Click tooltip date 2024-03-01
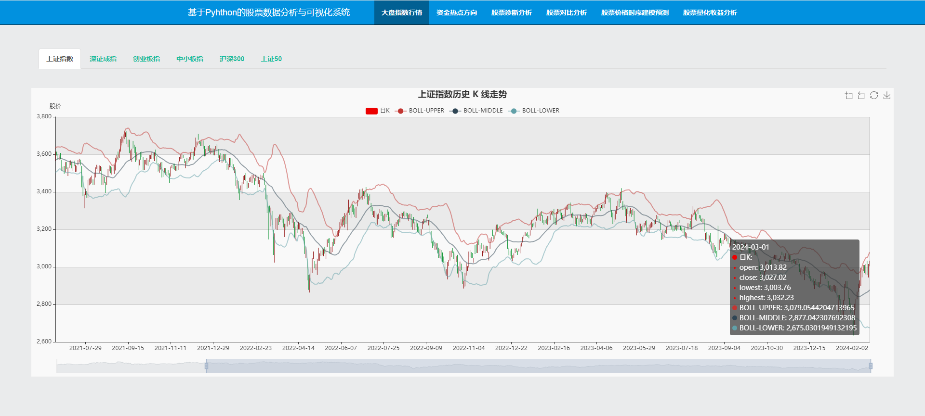Image resolution: width=925 pixels, height=416 pixels. click(751, 247)
